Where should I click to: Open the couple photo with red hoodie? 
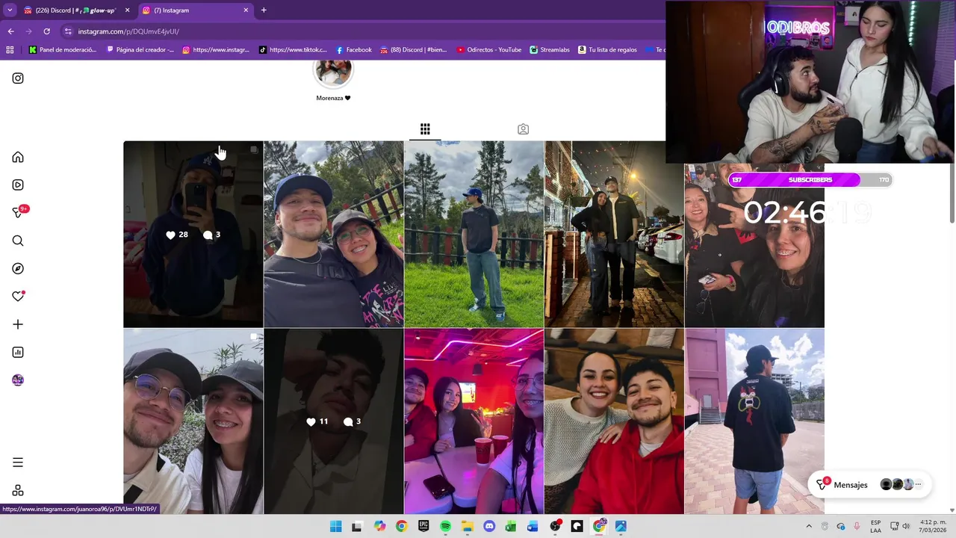pyautogui.click(x=614, y=421)
